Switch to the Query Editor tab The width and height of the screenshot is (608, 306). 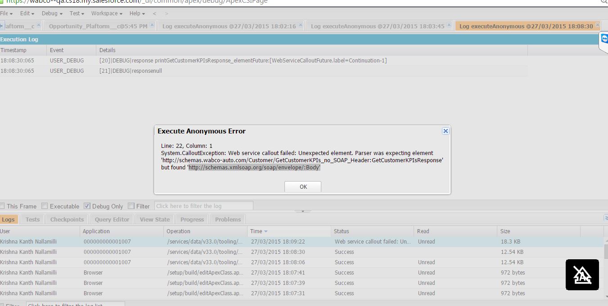tap(112, 219)
